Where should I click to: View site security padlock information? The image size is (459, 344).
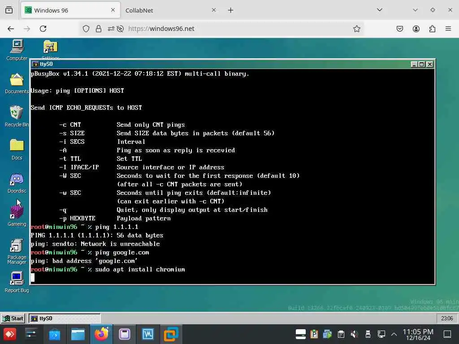click(99, 29)
